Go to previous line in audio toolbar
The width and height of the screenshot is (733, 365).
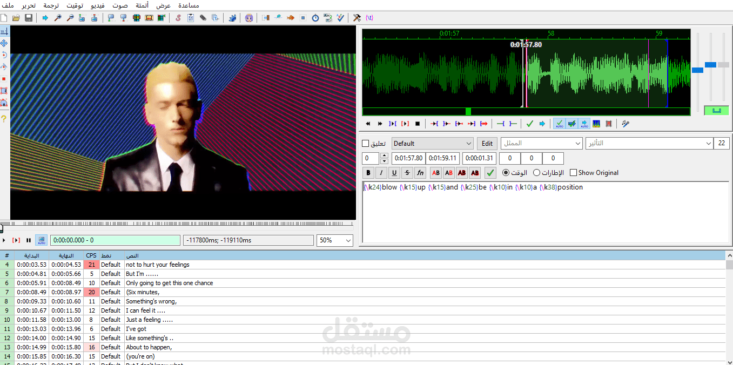(x=368, y=124)
